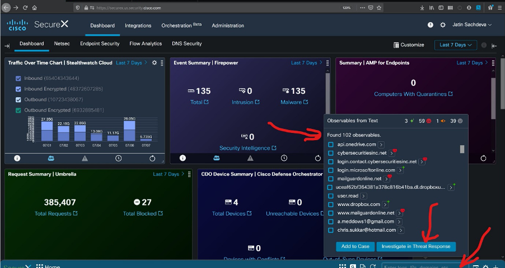
Task: Bookmark this page with star icon
Action: click(x=379, y=8)
